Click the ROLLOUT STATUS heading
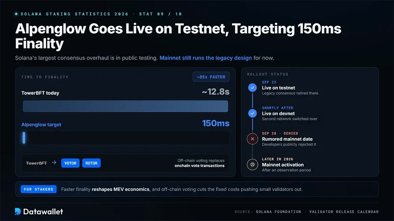The width and height of the screenshot is (394, 221). pyautogui.click(x=268, y=74)
